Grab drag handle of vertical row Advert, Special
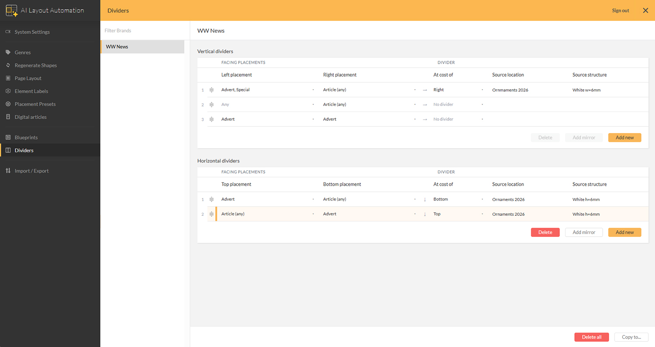Image resolution: width=655 pixels, height=347 pixels. click(x=211, y=90)
